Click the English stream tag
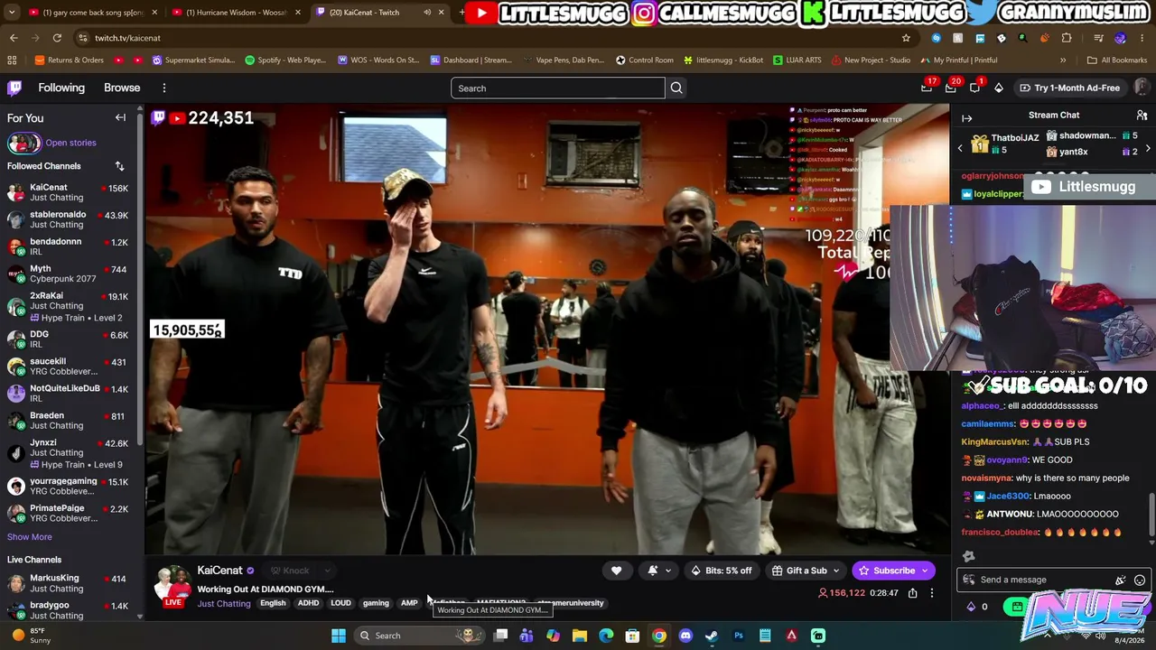Screen dimensions: 1156x650 click(273, 603)
